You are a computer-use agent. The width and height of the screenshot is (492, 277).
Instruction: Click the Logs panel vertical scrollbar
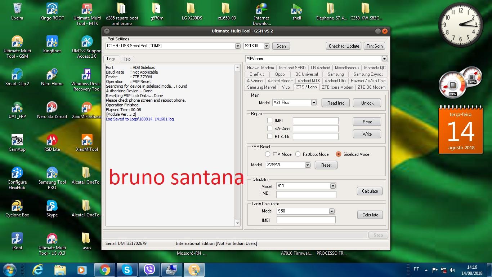237,145
